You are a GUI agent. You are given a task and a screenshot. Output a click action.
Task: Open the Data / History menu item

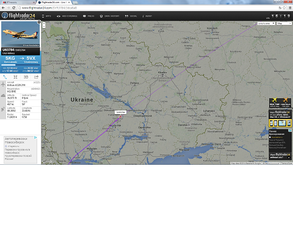[x=109, y=16]
